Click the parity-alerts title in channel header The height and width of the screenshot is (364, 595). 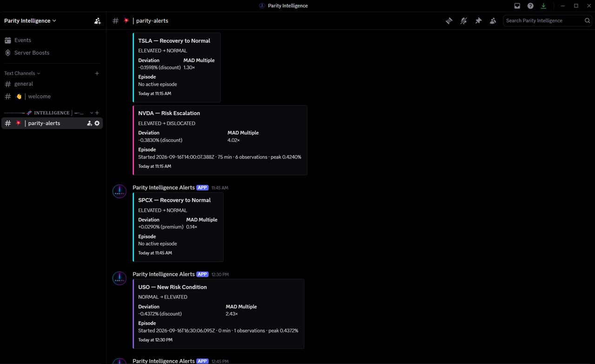click(x=152, y=21)
